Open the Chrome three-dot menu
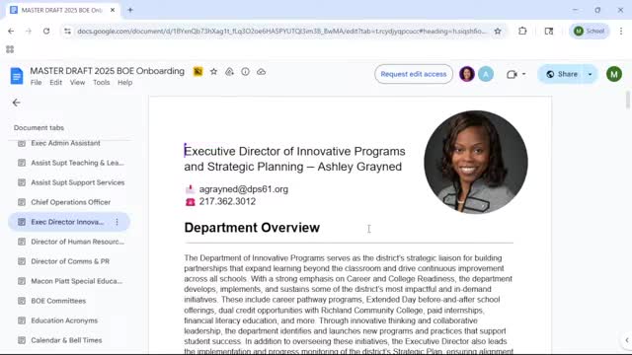Viewport: 632px width, 355px height. point(621,31)
